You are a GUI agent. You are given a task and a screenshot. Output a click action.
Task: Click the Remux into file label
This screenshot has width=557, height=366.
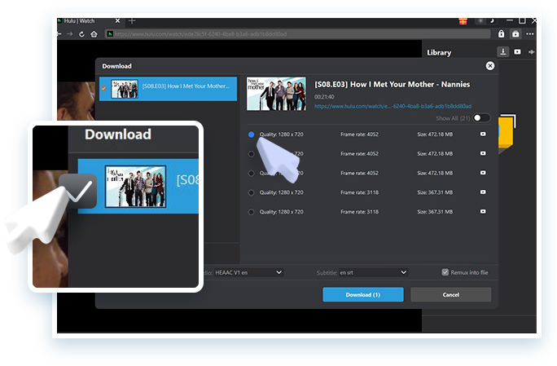click(469, 272)
